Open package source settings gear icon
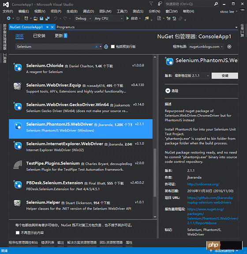247x254 pixels. tap(229, 47)
